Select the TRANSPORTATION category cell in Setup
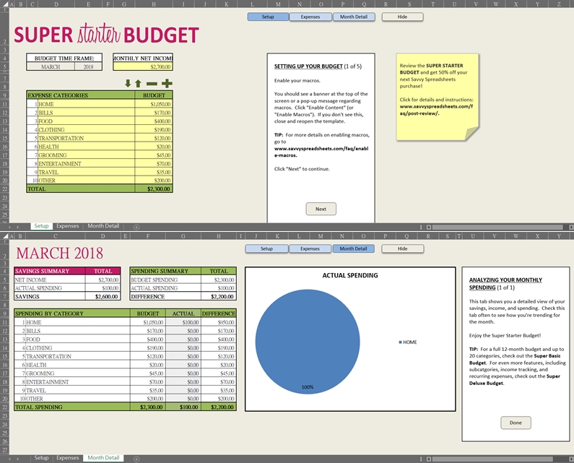 [x=86, y=138]
